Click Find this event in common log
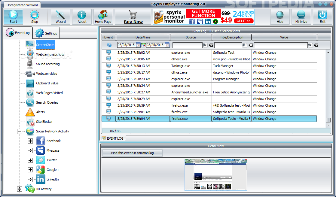 [x=133, y=153]
